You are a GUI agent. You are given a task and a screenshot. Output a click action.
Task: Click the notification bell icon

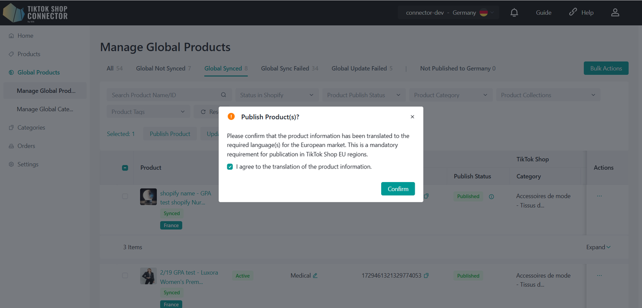pos(514,13)
